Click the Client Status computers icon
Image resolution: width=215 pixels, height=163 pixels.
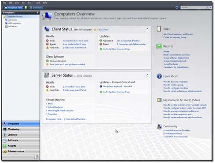[x=47, y=29]
